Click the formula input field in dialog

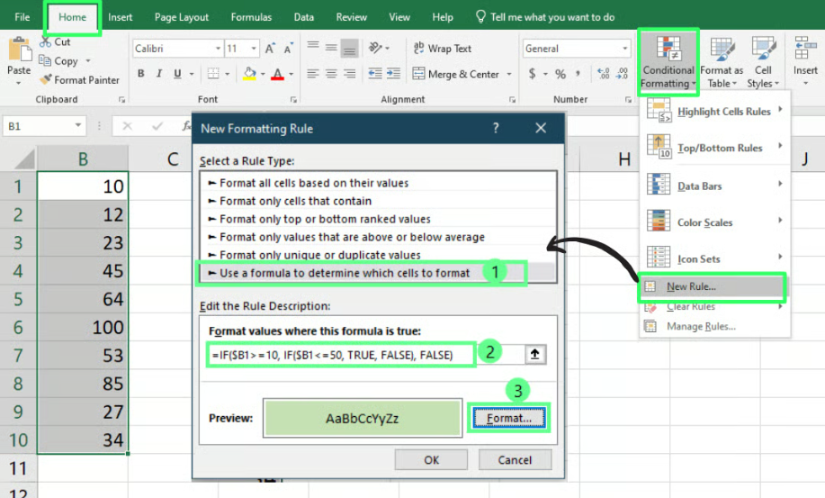point(342,354)
